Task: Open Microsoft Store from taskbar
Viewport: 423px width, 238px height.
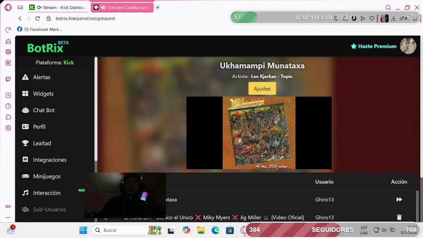Action: [230, 230]
